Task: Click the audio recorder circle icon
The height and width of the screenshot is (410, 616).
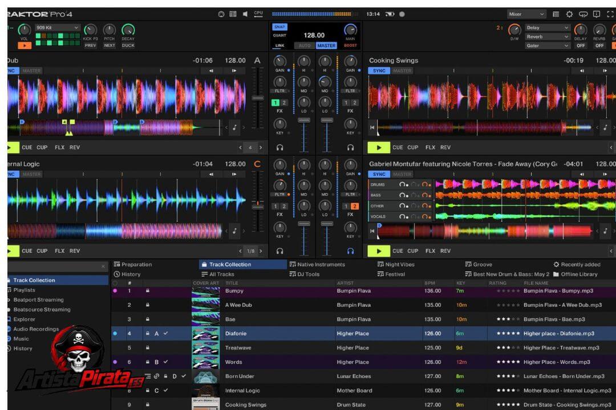Action: tap(402, 14)
